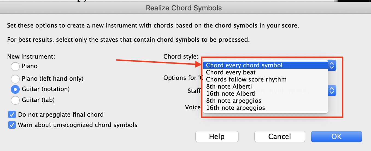Screen dimensions: 371x151
Task: Choose 'Chord every beat' from list
Action: tap(231, 73)
